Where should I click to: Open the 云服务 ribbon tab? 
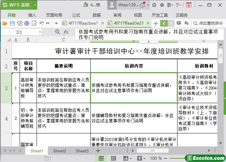[x=182, y=15]
